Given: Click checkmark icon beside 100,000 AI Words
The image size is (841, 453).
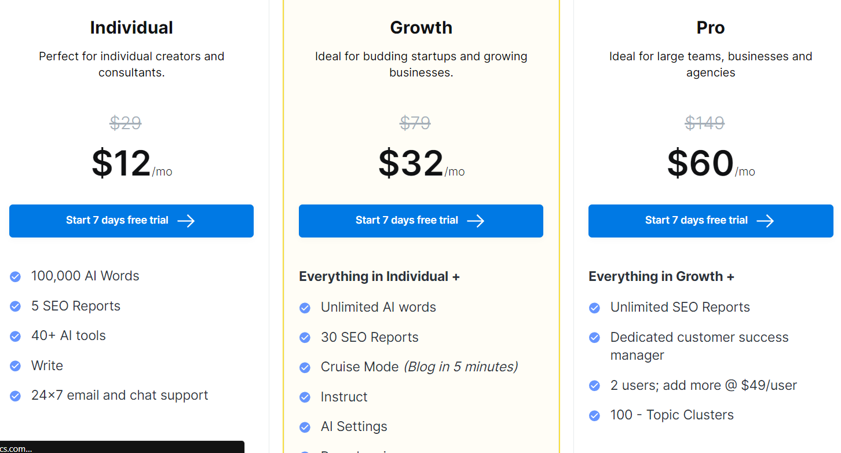Looking at the screenshot, I should (x=16, y=277).
